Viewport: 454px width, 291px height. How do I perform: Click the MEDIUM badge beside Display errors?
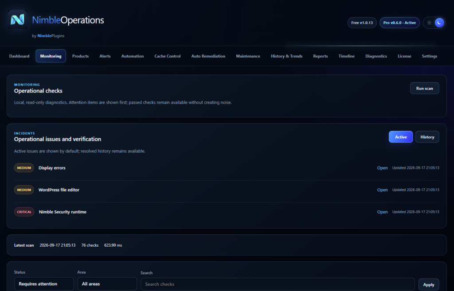click(24, 168)
